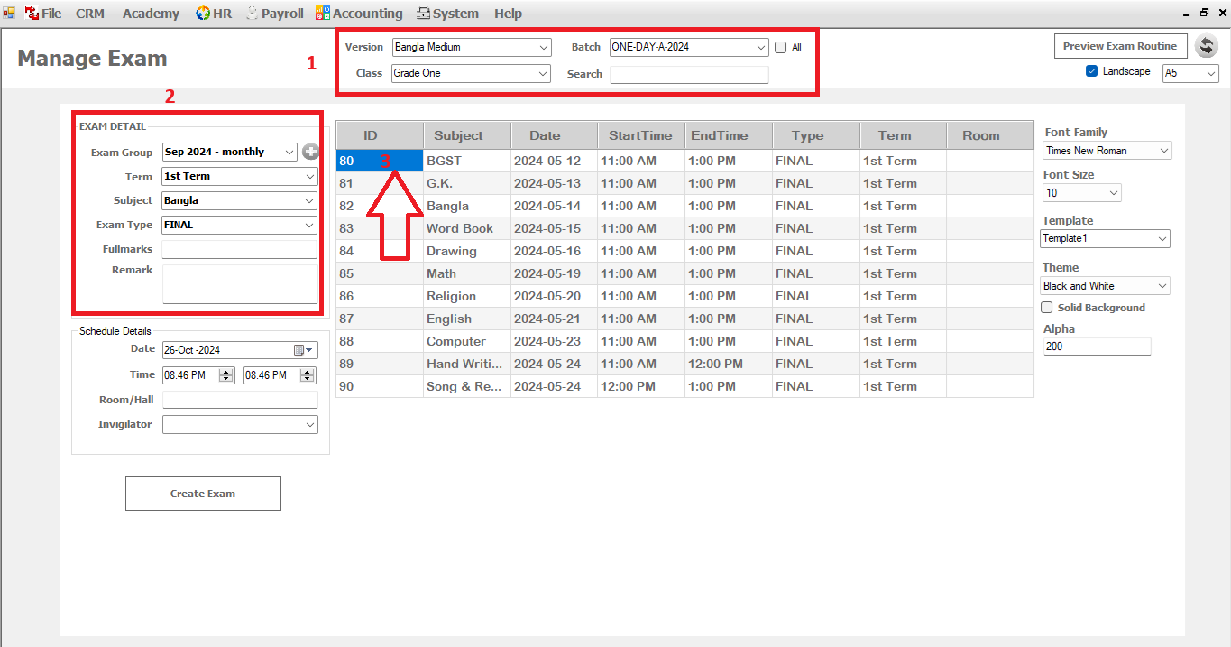Click the Preview Exam Routine button
Image resolution: width=1231 pixels, height=647 pixels.
tap(1120, 46)
